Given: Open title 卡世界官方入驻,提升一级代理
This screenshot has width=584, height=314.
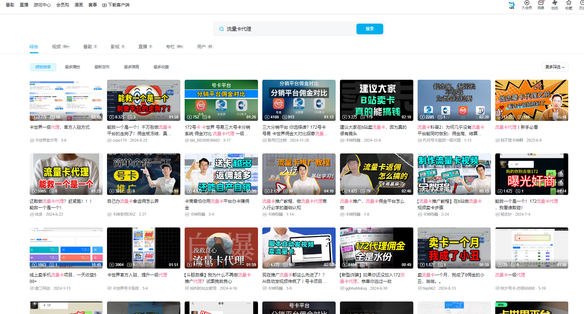Looking at the screenshot, I should tap(137, 275).
